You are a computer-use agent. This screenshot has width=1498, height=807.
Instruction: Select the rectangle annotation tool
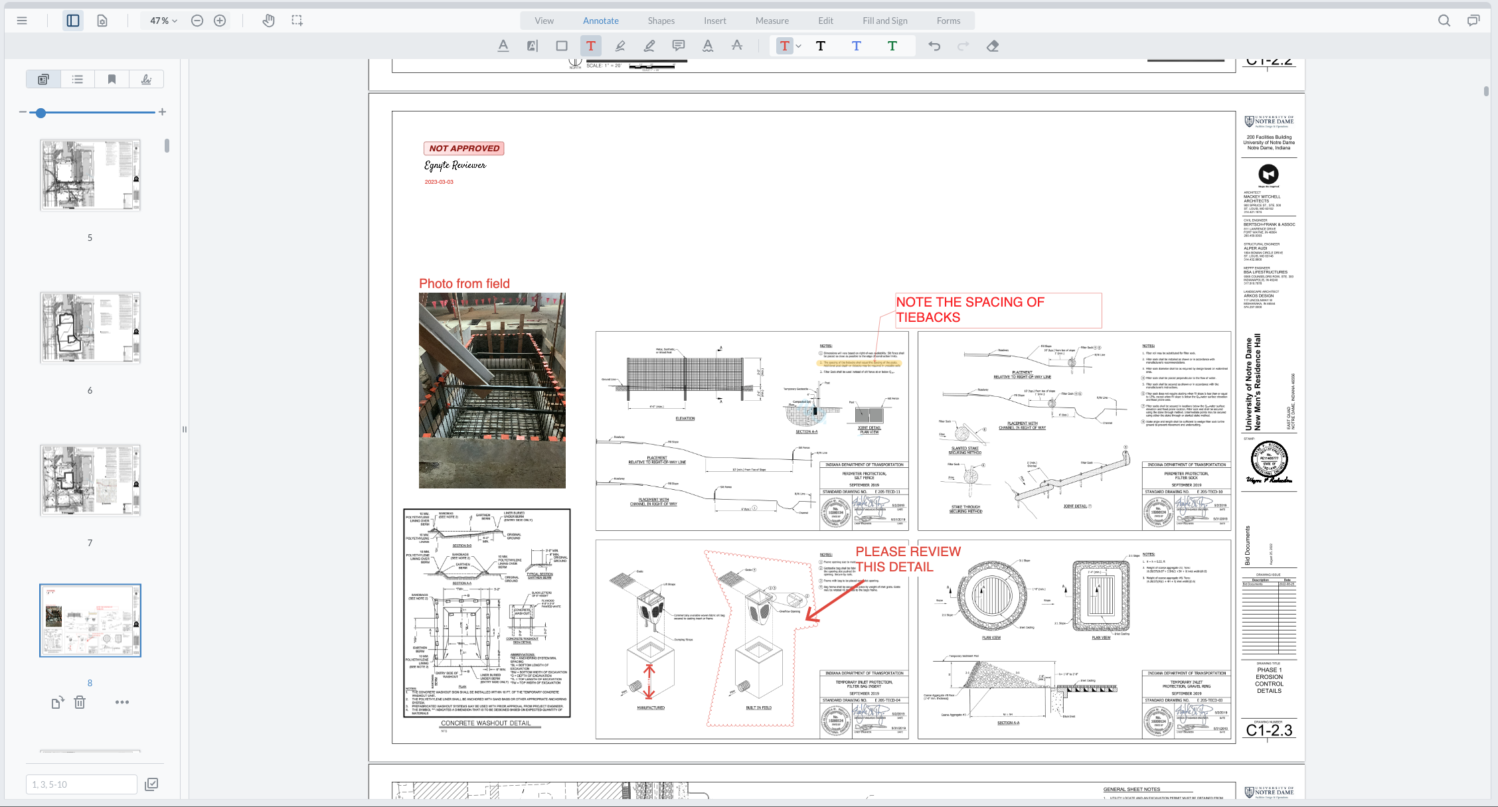point(562,46)
